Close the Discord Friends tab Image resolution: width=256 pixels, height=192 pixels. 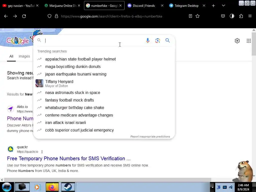(162, 5)
